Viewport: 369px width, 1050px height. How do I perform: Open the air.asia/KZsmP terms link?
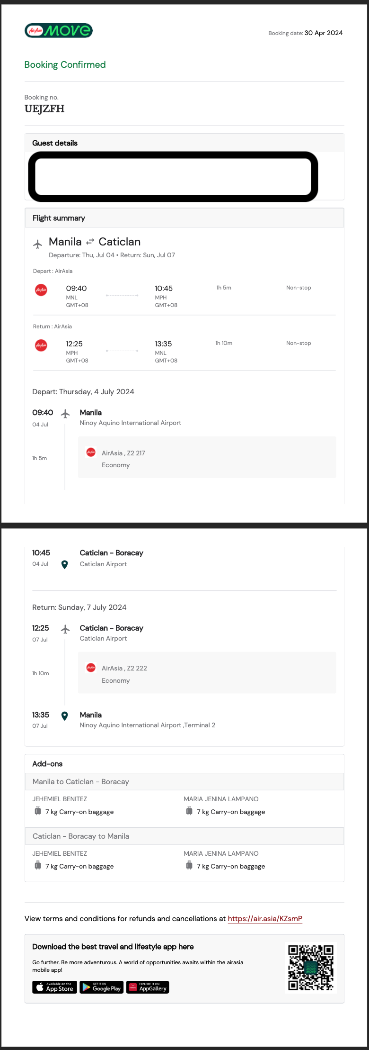coord(265,918)
